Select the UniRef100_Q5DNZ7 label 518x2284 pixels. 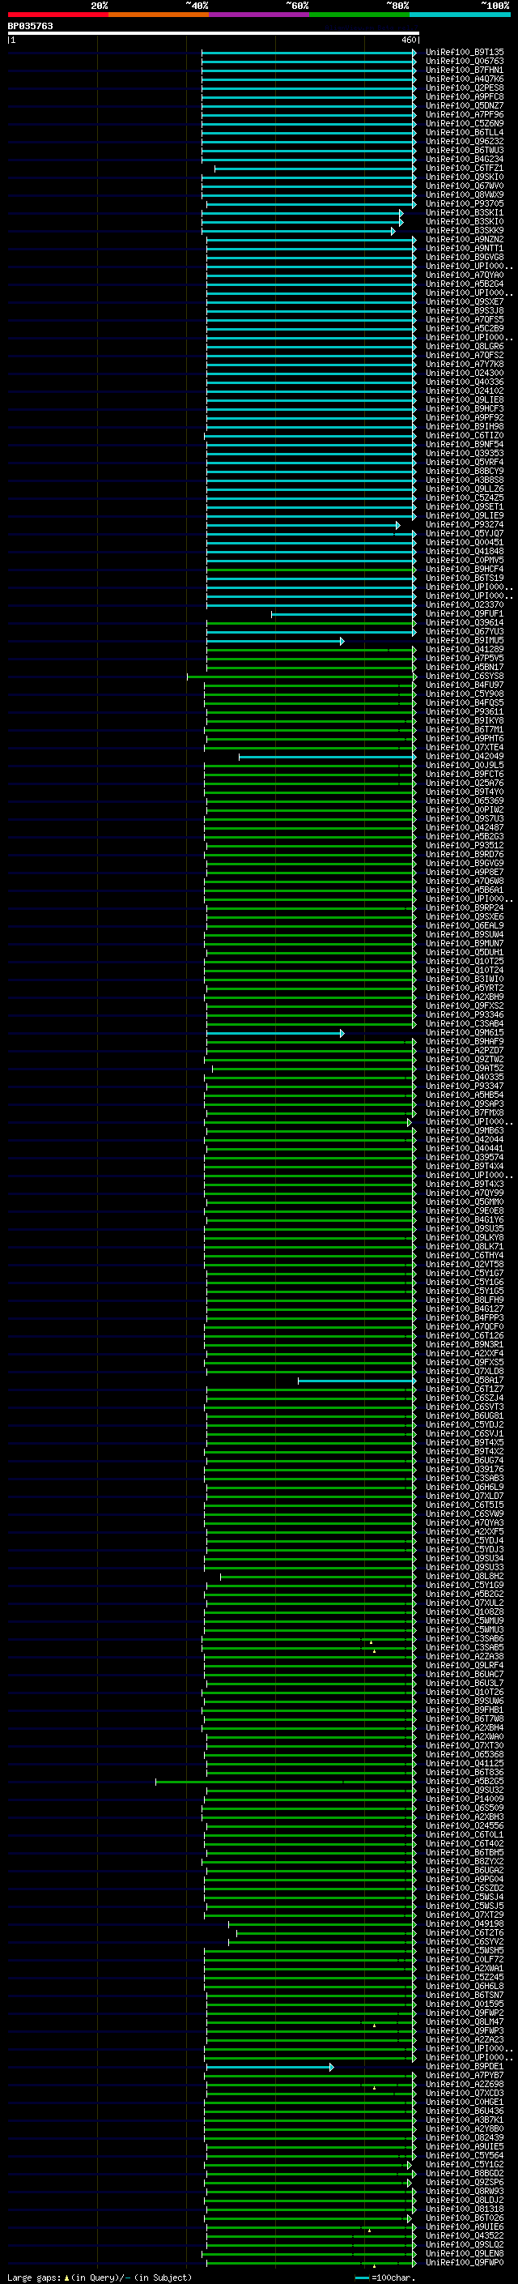point(465,105)
